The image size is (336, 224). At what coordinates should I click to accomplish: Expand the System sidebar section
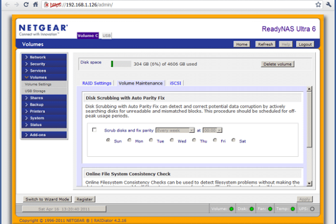(44, 118)
